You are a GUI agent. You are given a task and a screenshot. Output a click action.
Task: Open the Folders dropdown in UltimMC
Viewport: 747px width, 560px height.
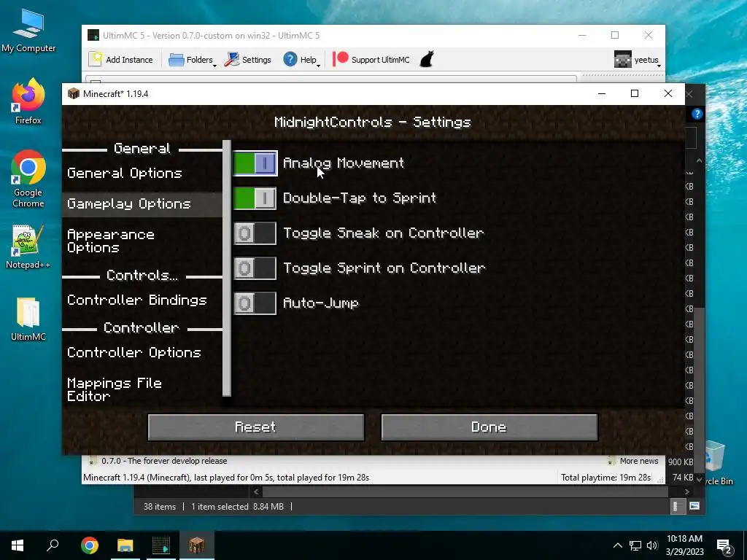[192, 60]
